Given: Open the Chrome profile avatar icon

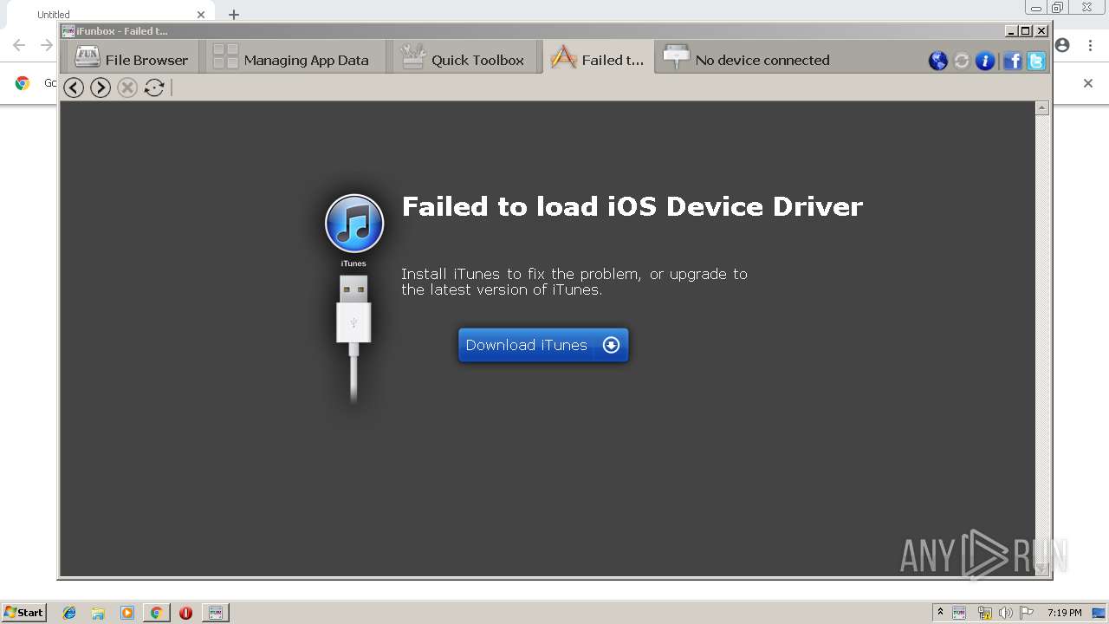Looking at the screenshot, I should point(1062,45).
